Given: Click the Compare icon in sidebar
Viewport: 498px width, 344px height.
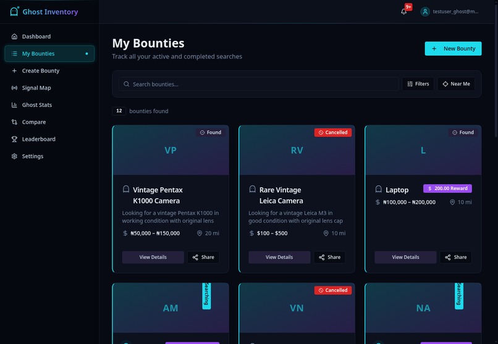Looking at the screenshot, I should (14, 122).
